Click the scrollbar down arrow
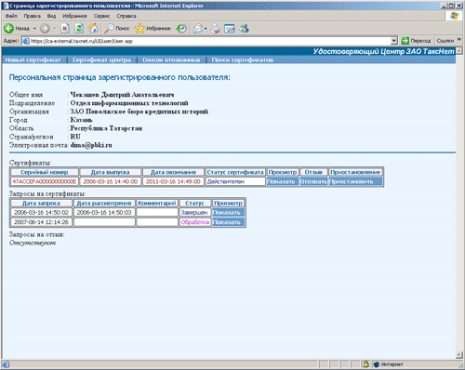Viewport: 465px width, 370px height. [x=459, y=355]
